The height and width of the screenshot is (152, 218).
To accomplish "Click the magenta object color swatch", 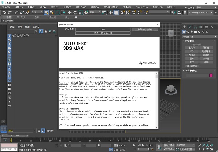I will (x=211, y=75).
